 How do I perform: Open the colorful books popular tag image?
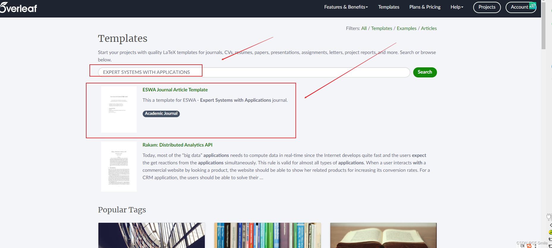click(268, 235)
